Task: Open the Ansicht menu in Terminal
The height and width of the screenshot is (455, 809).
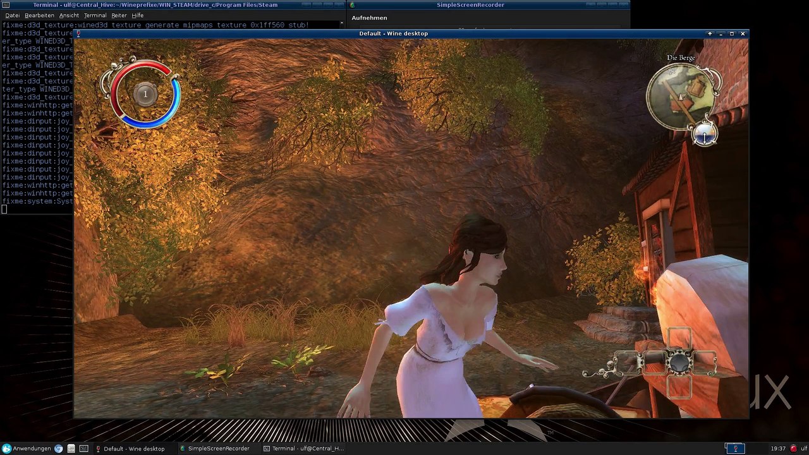Action: (69, 15)
